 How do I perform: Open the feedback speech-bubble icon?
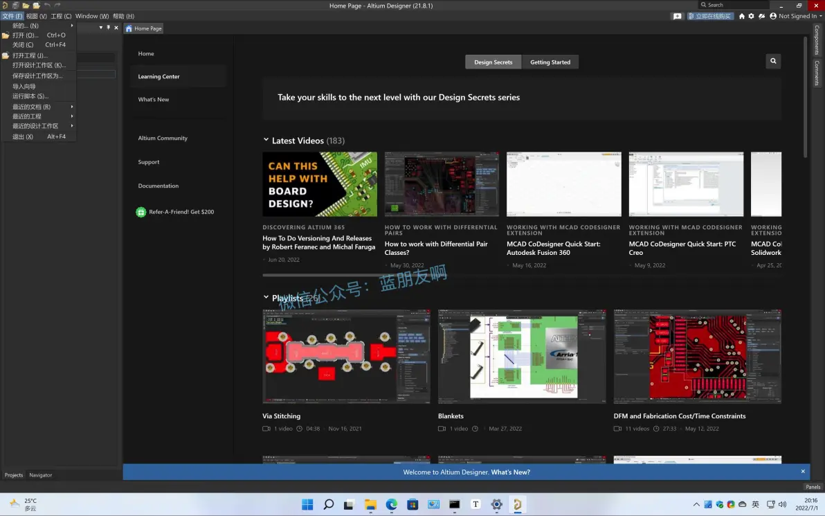tap(677, 17)
